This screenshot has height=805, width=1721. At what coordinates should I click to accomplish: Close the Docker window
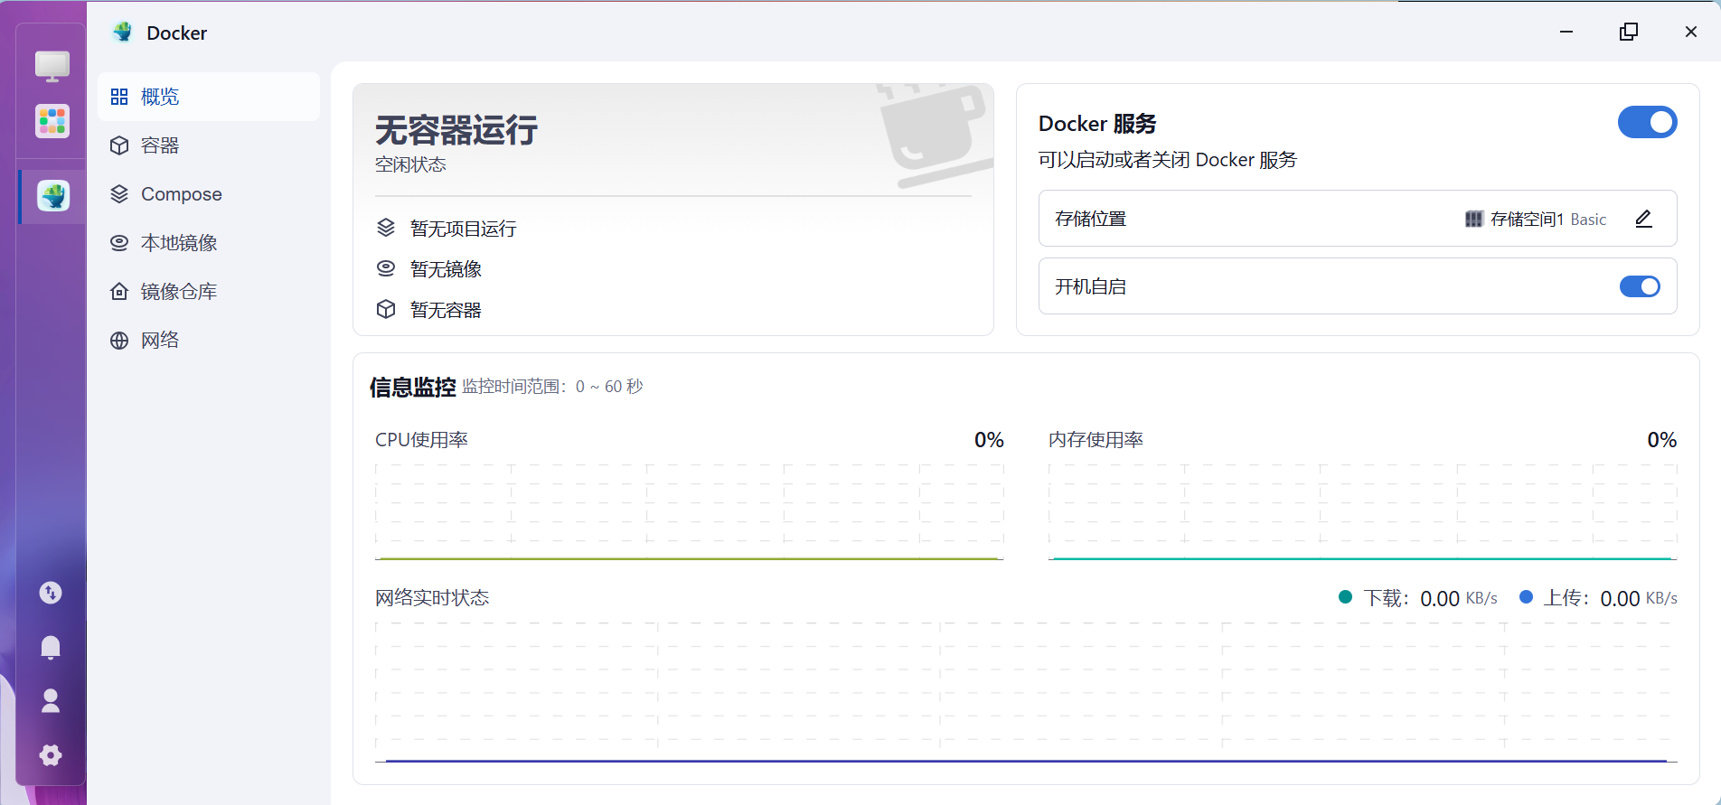(1691, 32)
